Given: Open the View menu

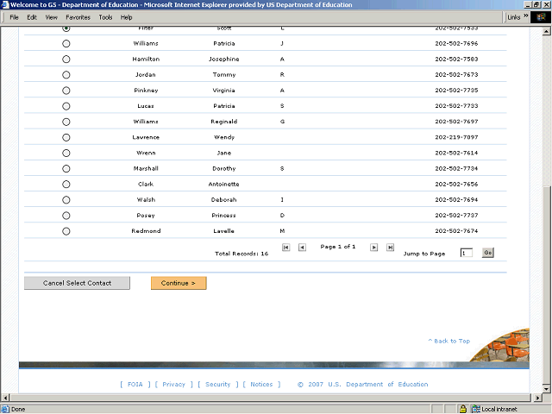Looking at the screenshot, I should click(52, 17).
